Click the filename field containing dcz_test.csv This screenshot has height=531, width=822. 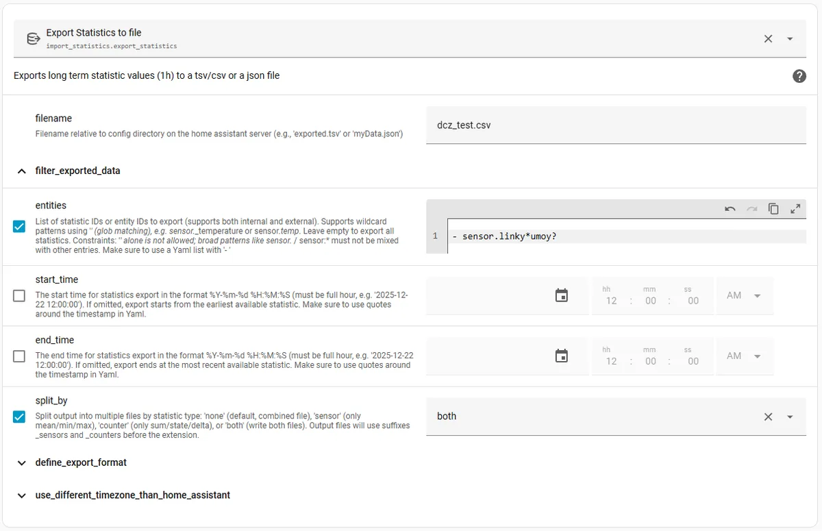coord(616,125)
